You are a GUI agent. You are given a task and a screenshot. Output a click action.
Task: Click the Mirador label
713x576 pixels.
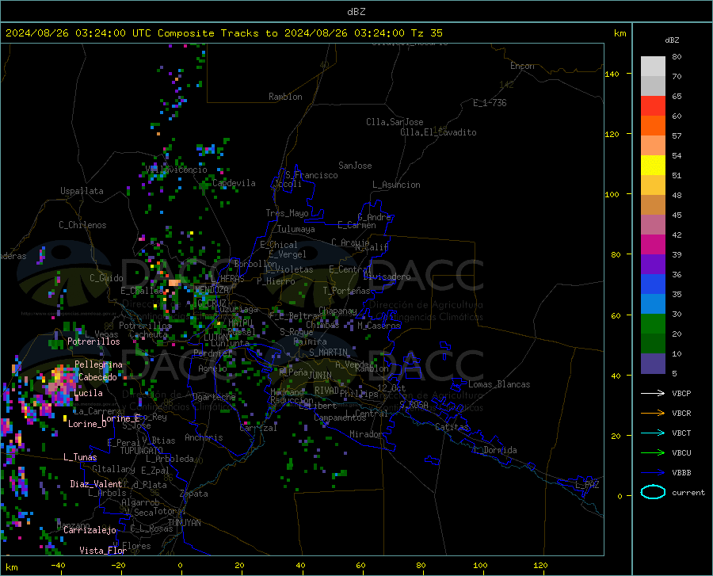(366, 434)
